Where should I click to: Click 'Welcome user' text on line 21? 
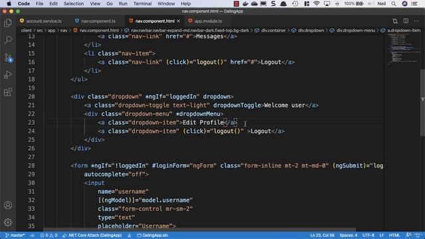click(x=284, y=105)
